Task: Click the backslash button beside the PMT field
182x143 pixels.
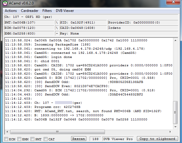Action: pyautogui.click(x=57, y=23)
